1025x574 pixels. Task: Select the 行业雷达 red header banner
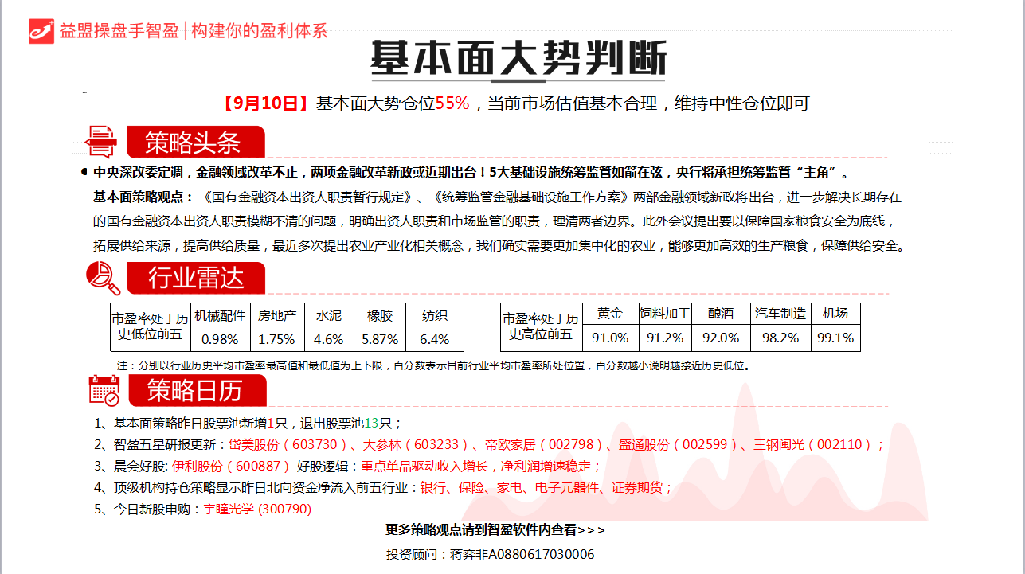[x=196, y=278]
